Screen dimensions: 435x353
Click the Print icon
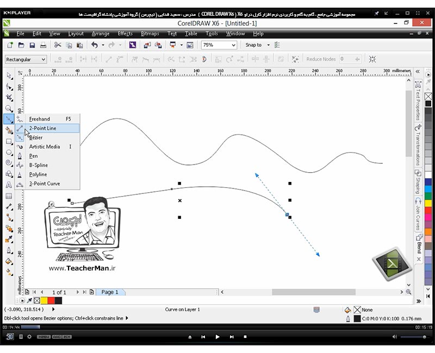tap(43, 45)
